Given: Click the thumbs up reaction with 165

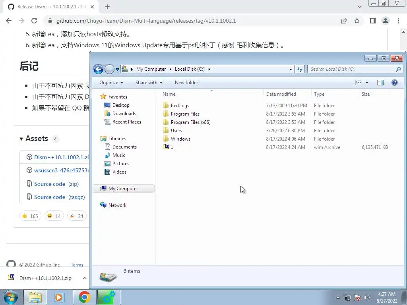Looking at the screenshot, I should (30, 216).
